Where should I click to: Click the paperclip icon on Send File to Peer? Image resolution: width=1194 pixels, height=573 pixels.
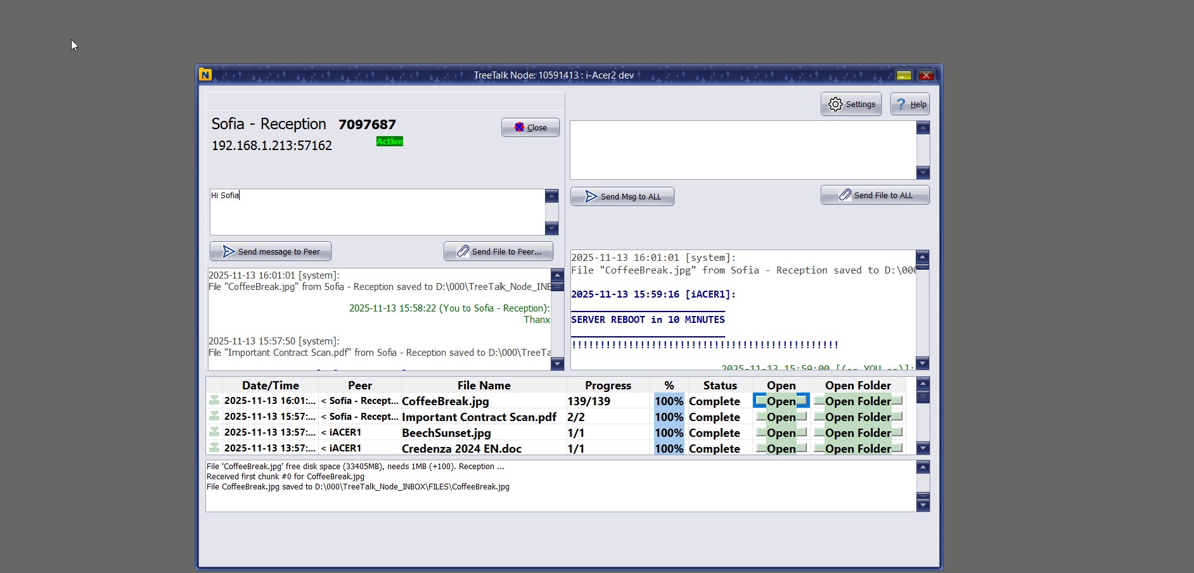(462, 251)
